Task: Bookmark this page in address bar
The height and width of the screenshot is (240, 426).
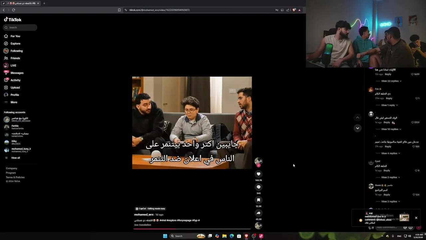Action: [119, 10]
